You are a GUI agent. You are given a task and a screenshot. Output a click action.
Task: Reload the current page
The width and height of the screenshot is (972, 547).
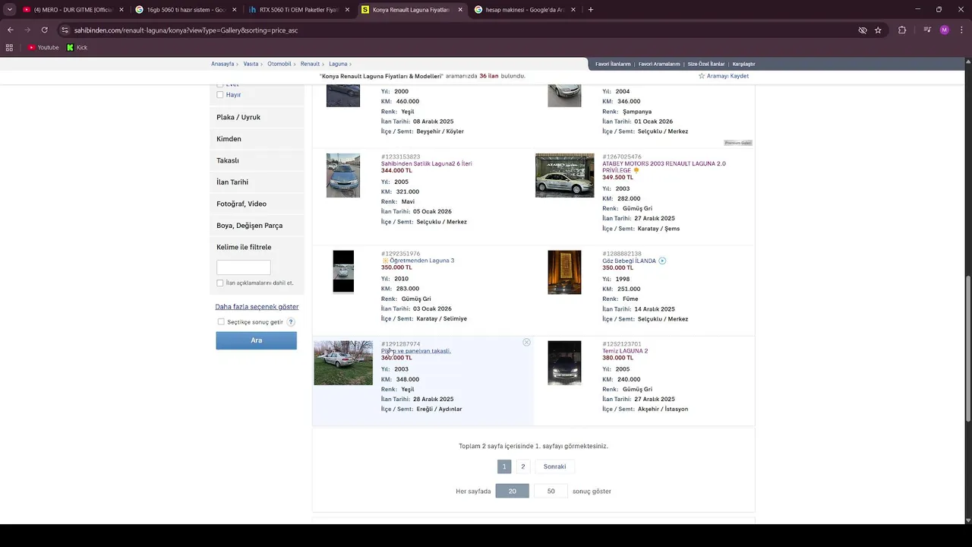tap(44, 30)
